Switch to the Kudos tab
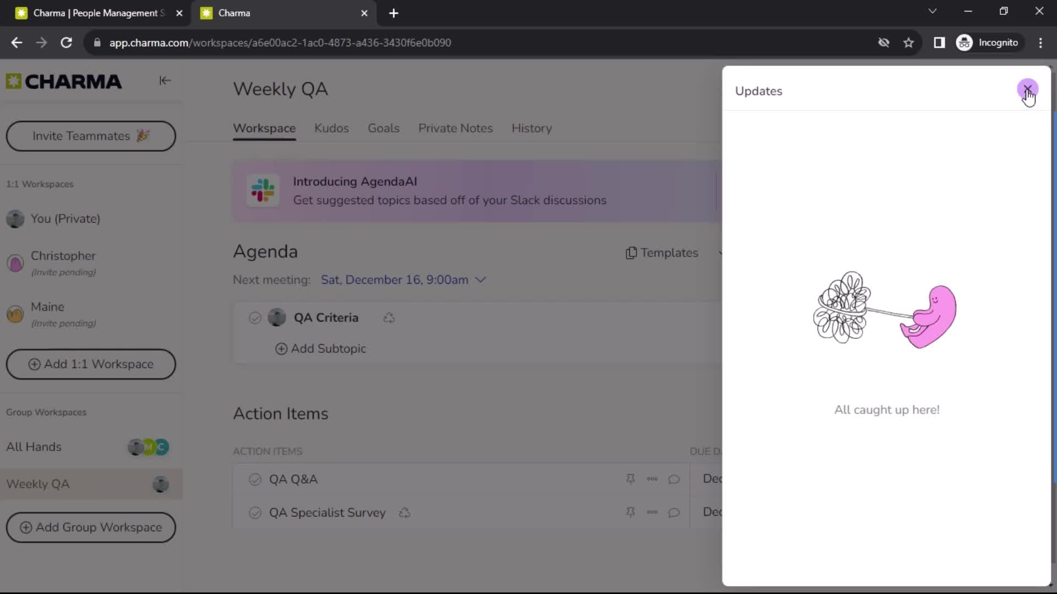The image size is (1057, 594). (x=331, y=128)
